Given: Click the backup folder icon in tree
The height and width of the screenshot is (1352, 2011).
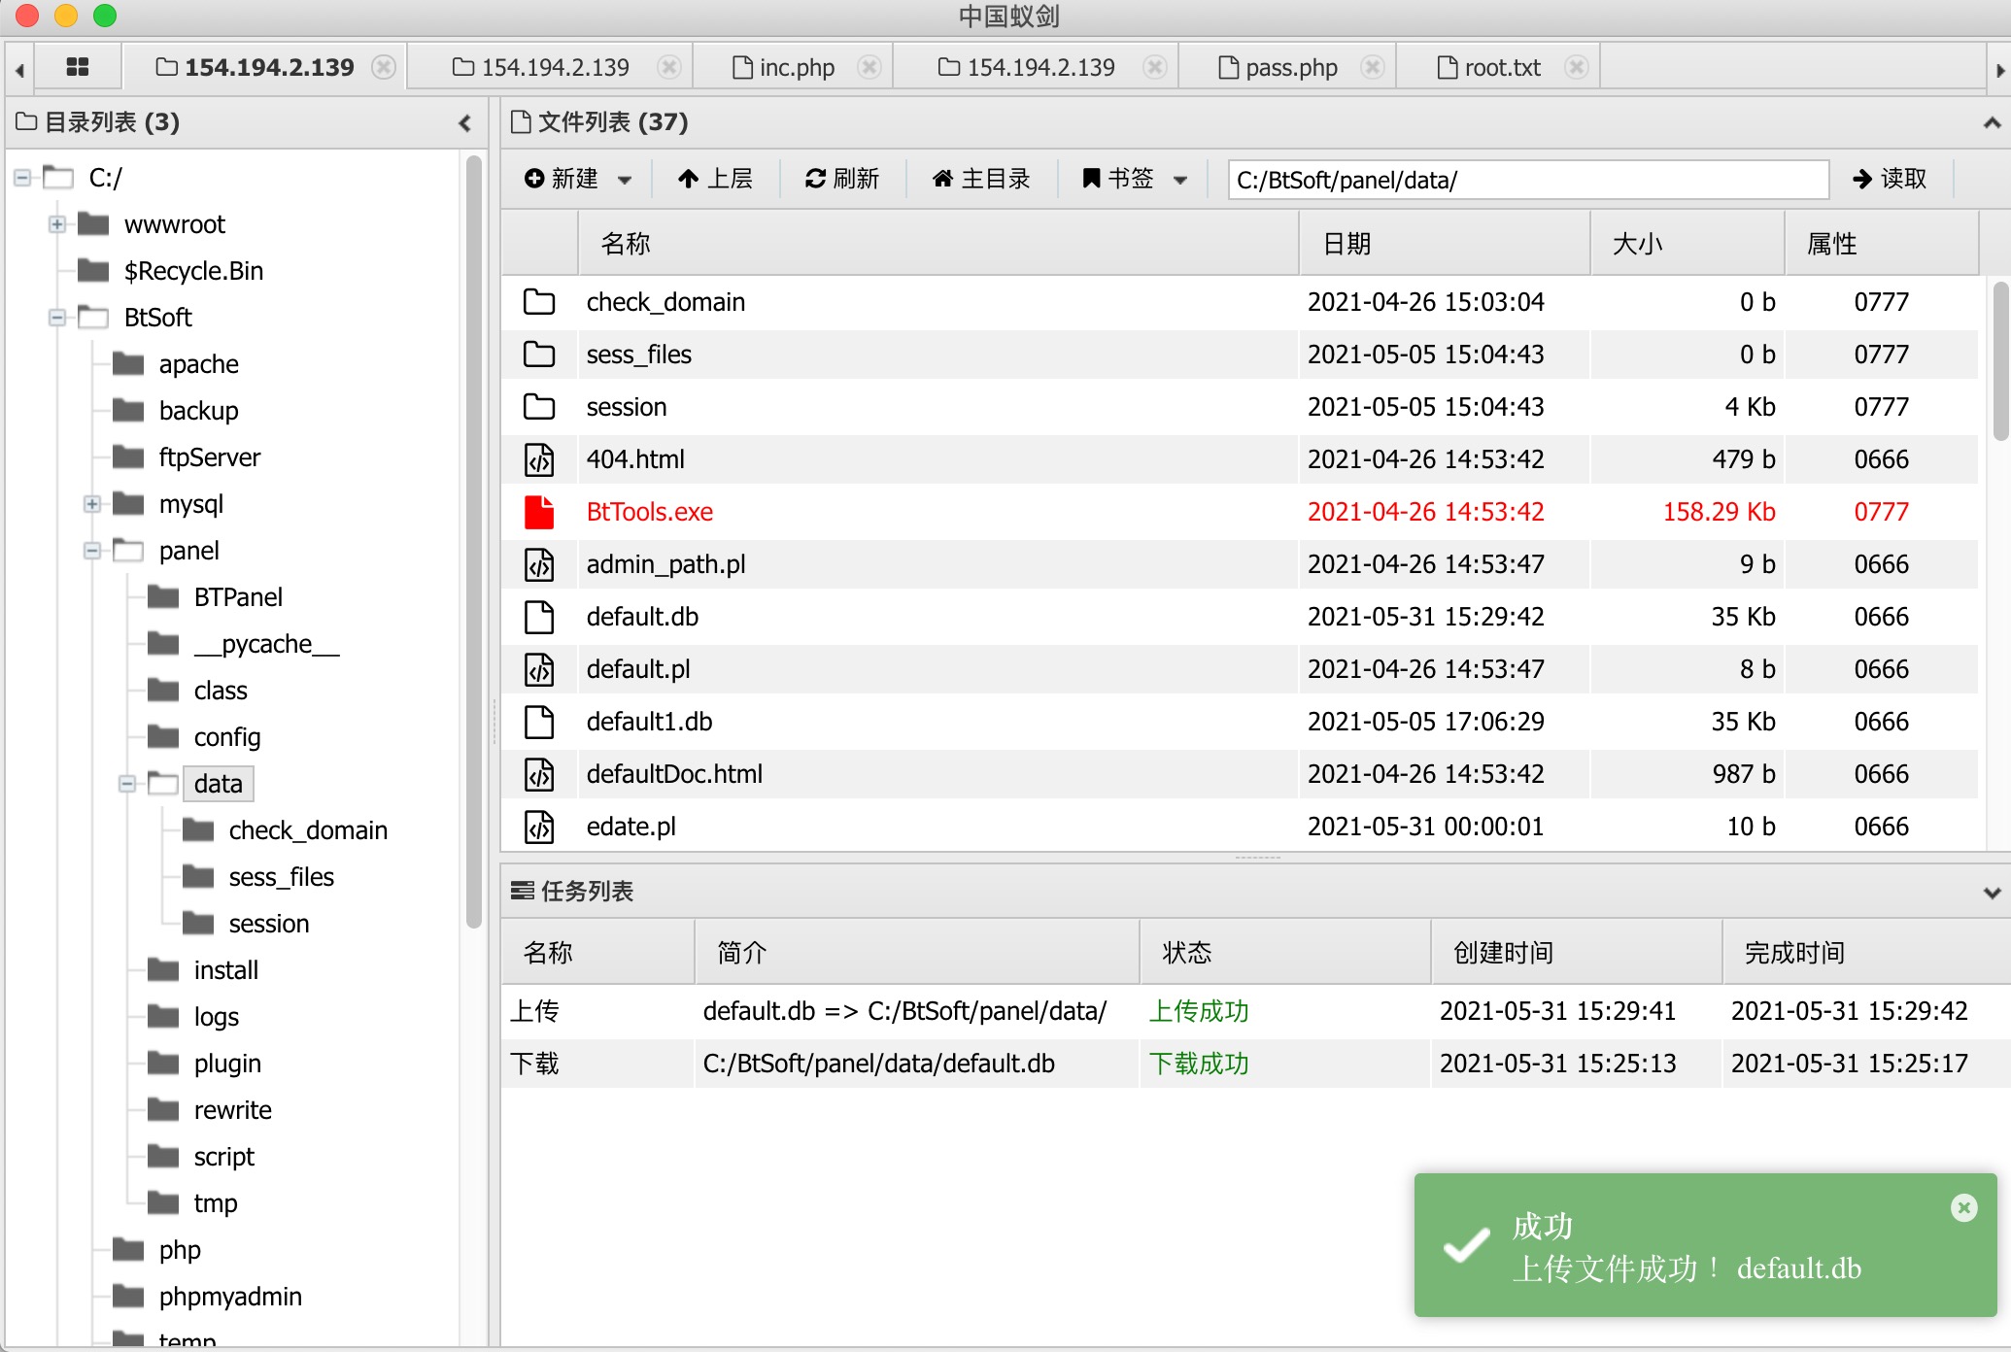Looking at the screenshot, I should pos(128,409).
